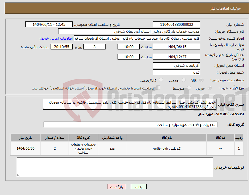Click the بازگشت (back) button
249x195 pixels.
coord(117,186)
